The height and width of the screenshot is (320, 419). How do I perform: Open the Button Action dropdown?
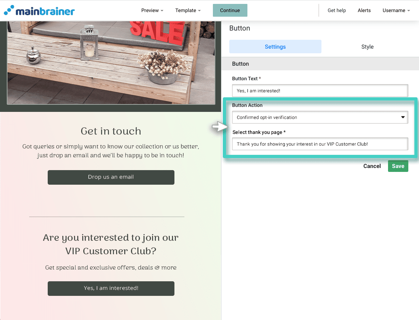coord(320,117)
